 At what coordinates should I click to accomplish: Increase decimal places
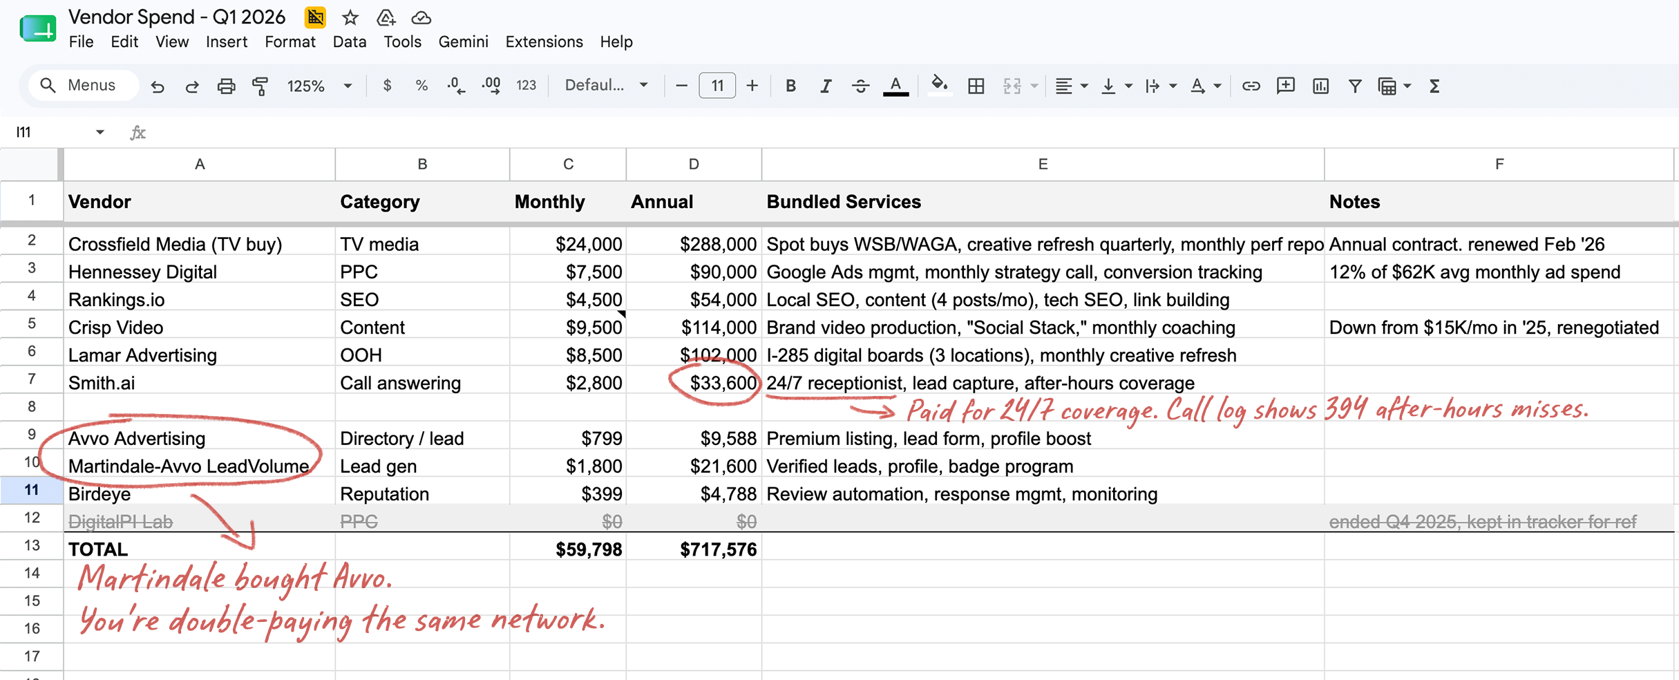pos(491,86)
